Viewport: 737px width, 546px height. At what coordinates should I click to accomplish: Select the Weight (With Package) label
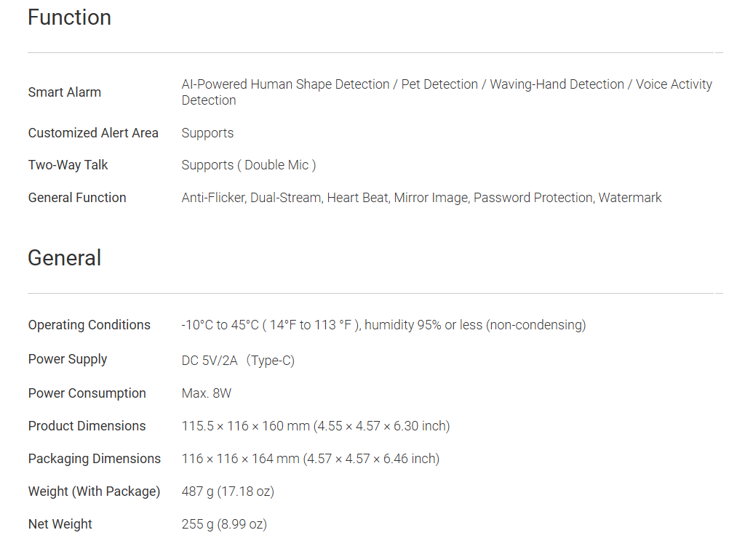(x=94, y=491)
